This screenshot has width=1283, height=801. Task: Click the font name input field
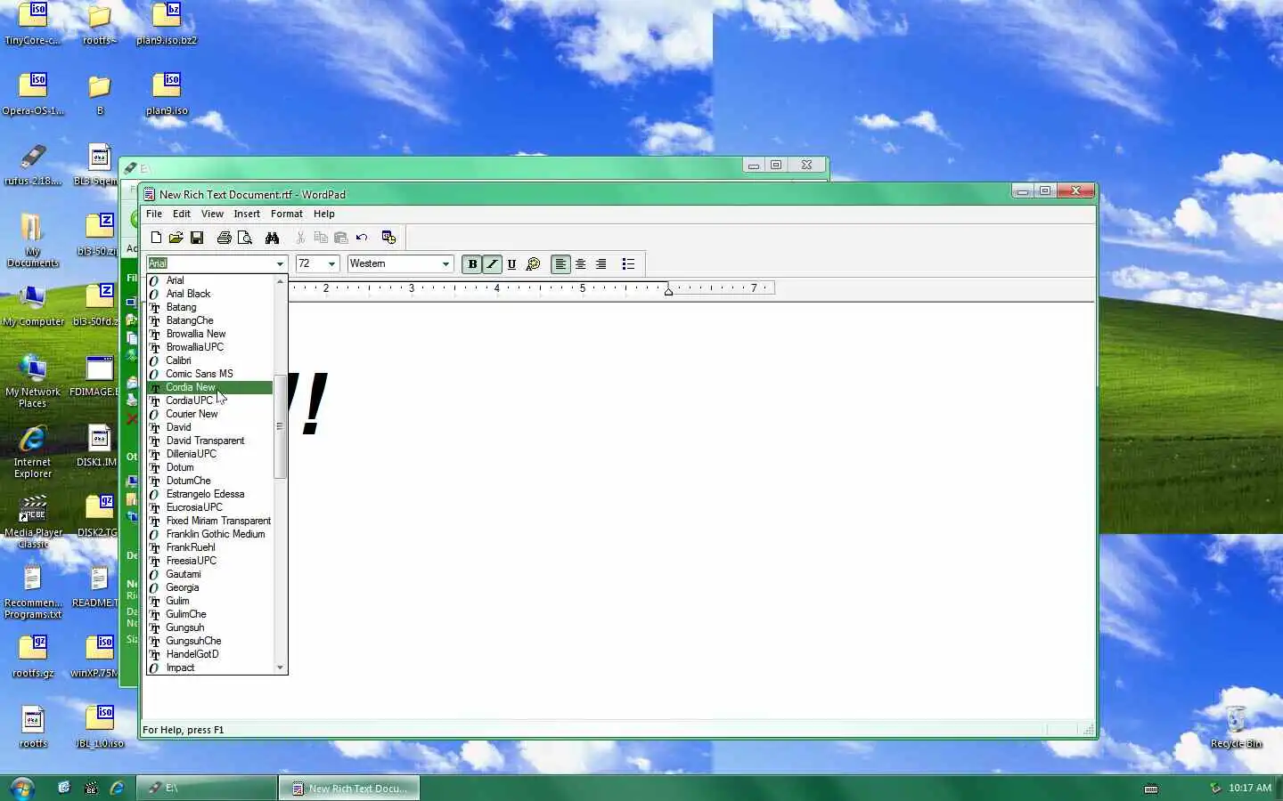click(210, 263)
